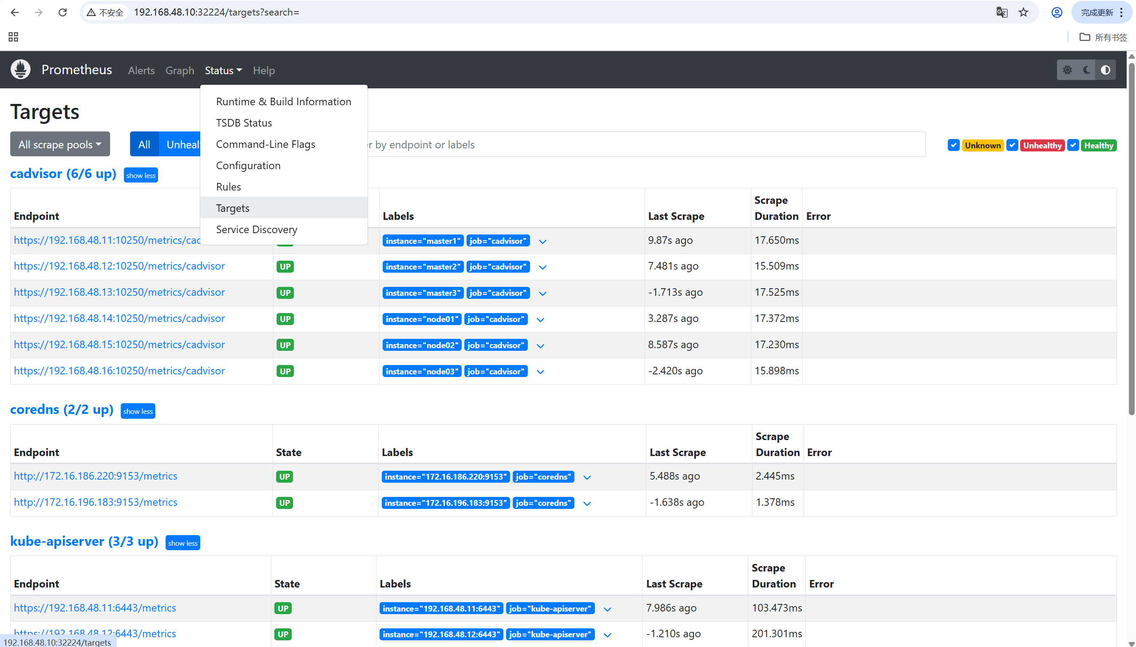
Task: Open endpoint http://172.16.186.220:9153/metrics
Action: [x=95, y=476]
